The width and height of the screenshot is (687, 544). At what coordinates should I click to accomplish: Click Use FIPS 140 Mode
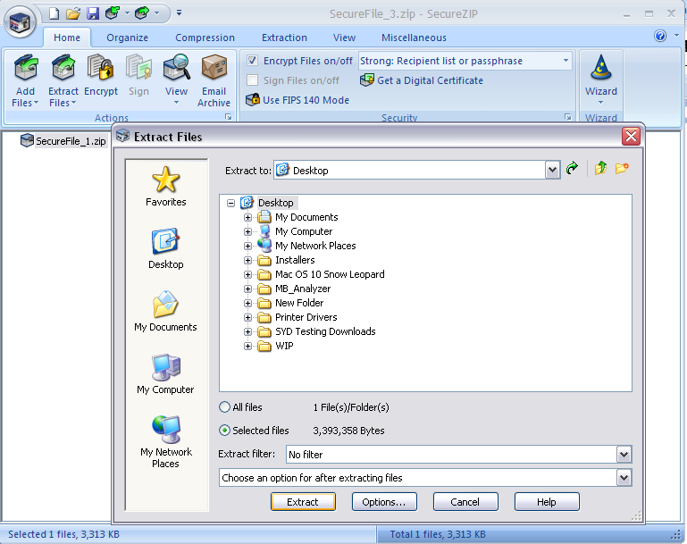coord(297,100)
